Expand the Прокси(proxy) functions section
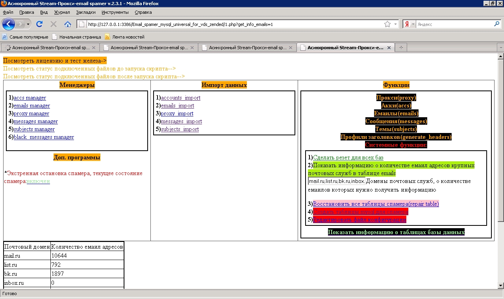Image resolution: width=504 pixels, height=299 pixels. (x=396, y=98)
